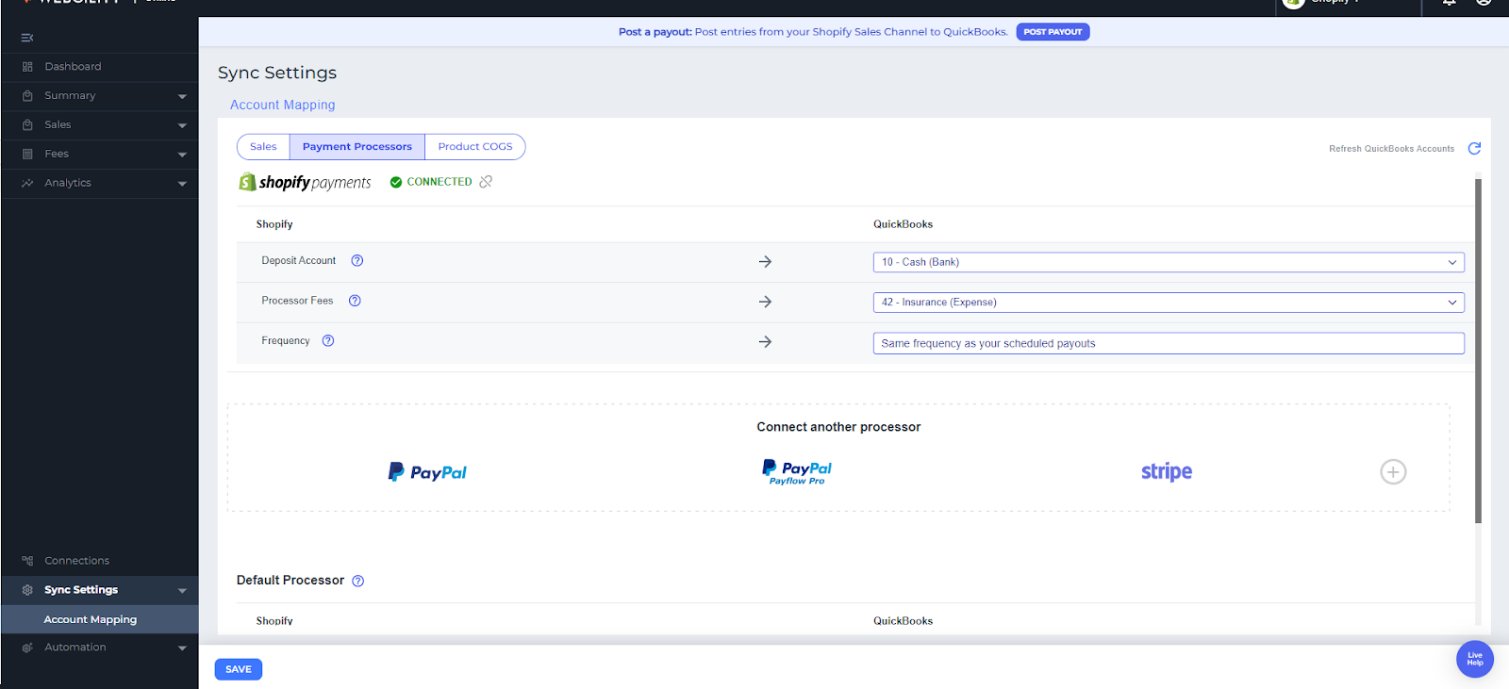This screenshot has height=689, width=1509.
Task: Click the 'Connect another processor' heading
Action: [838, 427]
